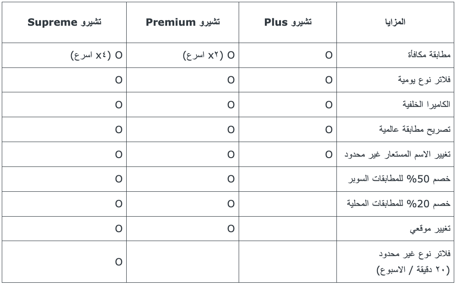Click the x٢ اسرع Premium cell
Image resolution: width=456 pixels, height=285 pixels.
(209, 55)
